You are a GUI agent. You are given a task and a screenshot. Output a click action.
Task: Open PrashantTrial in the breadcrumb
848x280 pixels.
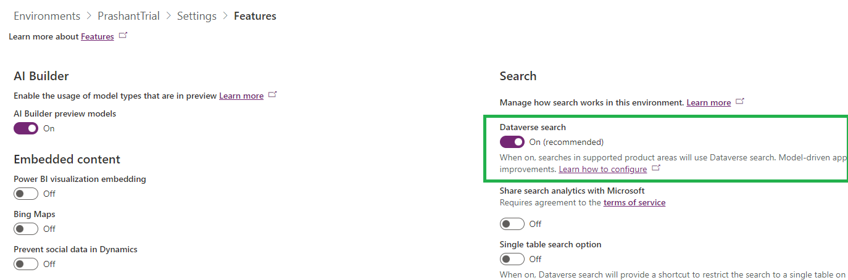pyautogui.click(x=128, y=16)
